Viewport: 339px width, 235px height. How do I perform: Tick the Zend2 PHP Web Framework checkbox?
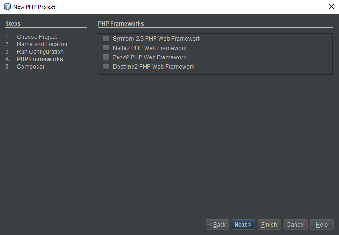point(105,57)
